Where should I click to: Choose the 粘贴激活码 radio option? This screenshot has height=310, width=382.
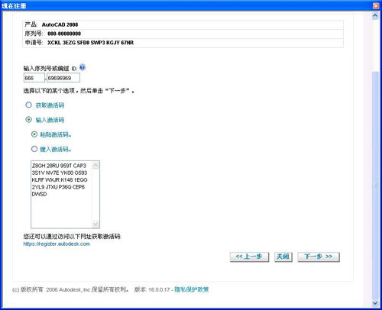pos(34,134)
